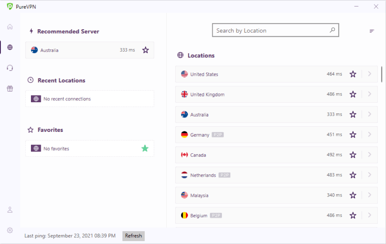
Task: Open the gift rewards sidebar icon
Action: pos(10,88)
